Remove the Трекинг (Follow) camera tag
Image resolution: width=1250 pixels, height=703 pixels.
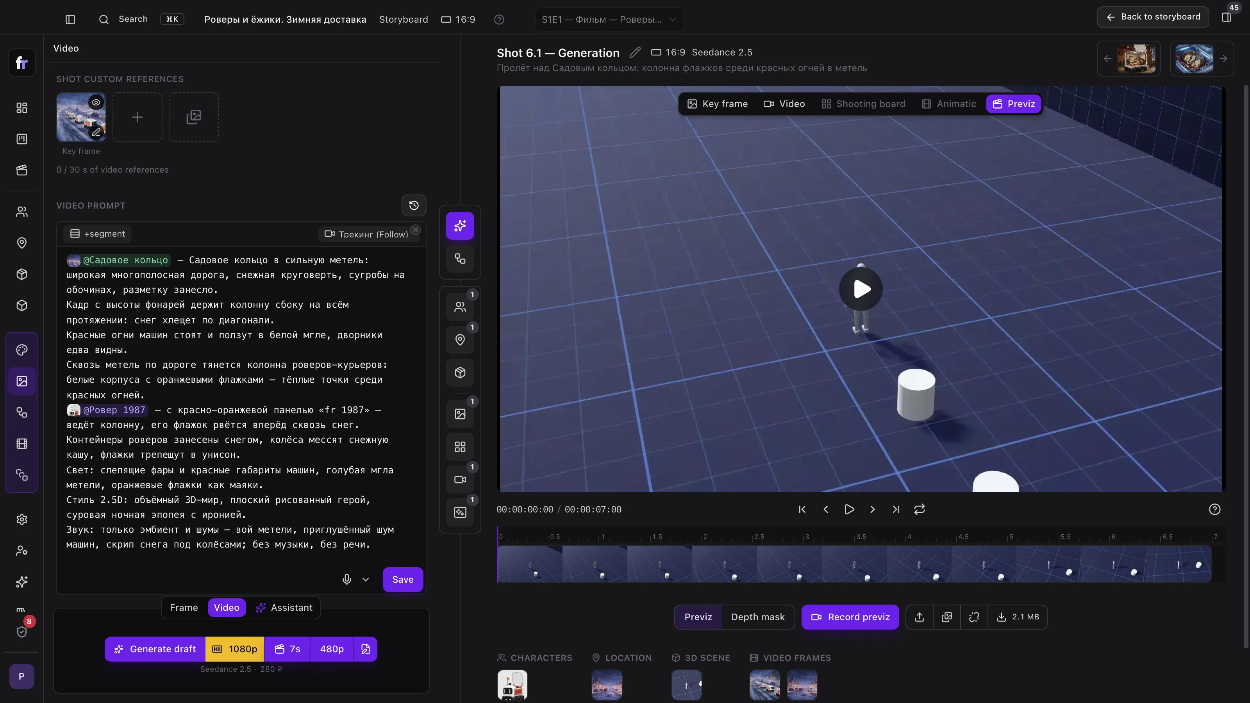[415, 230]
